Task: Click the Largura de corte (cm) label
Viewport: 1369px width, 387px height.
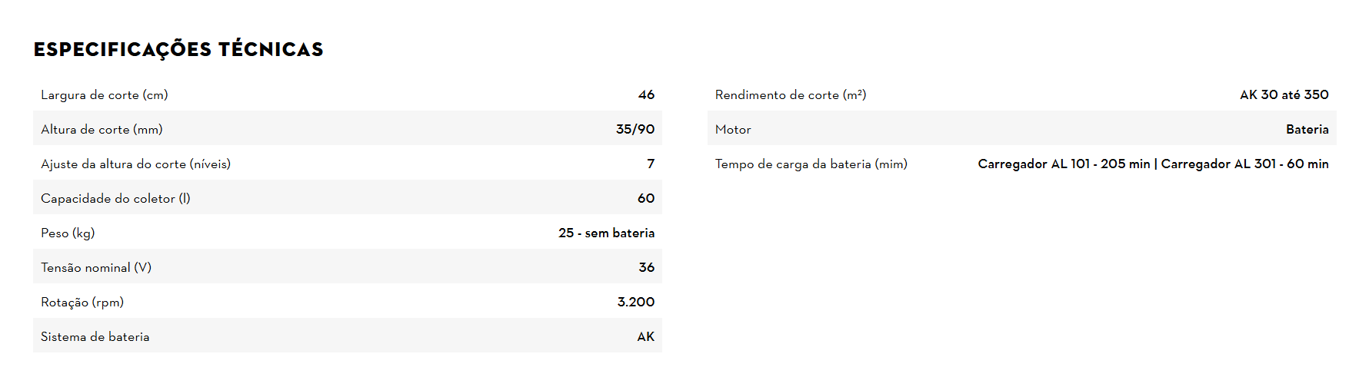Action: 105,95
